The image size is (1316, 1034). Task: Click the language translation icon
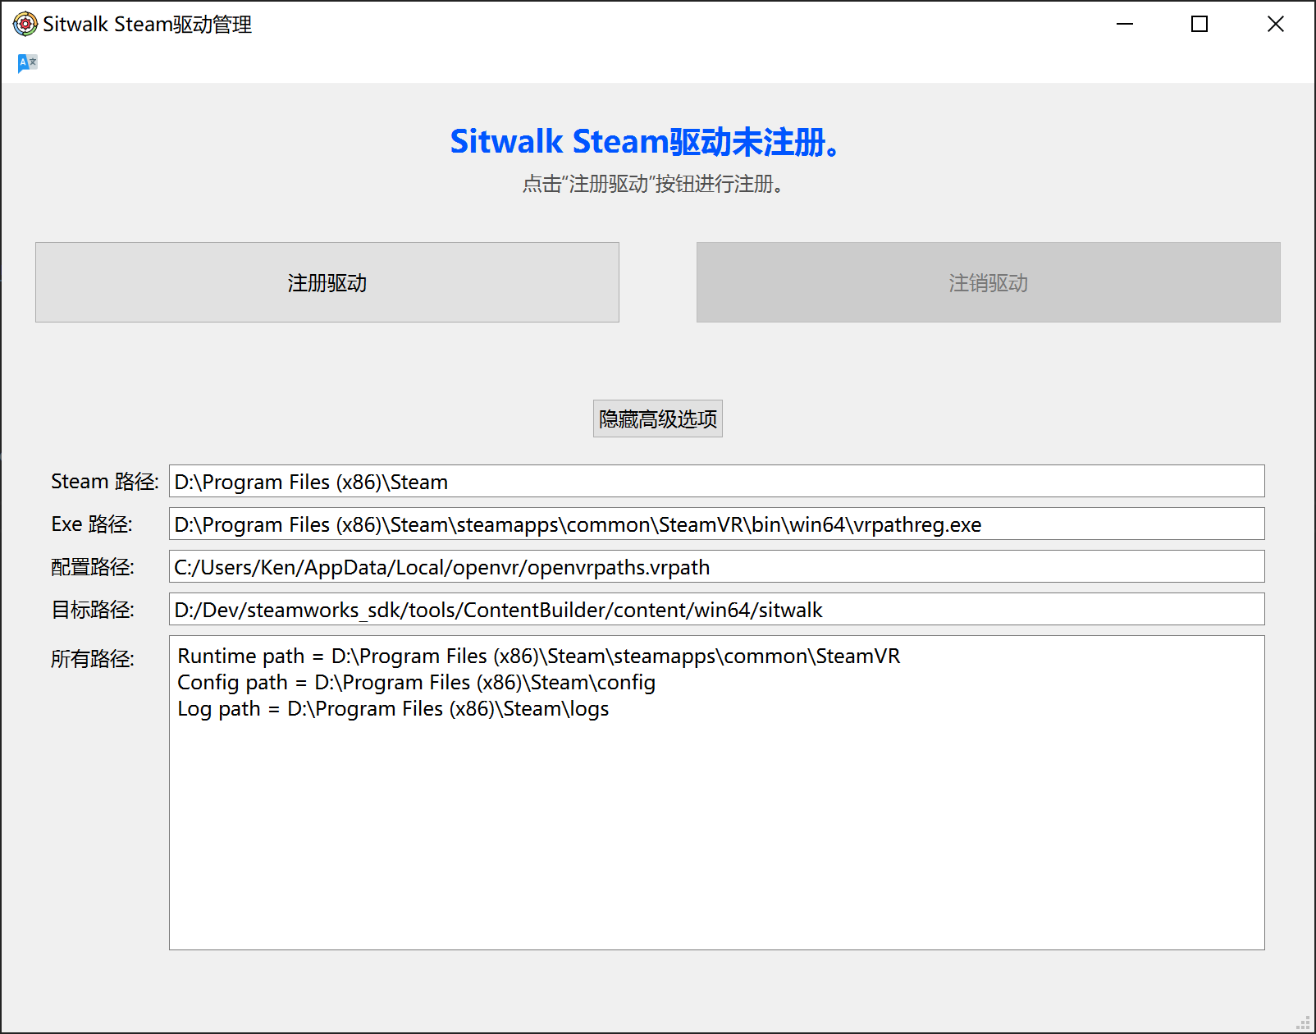pos(27,62)
